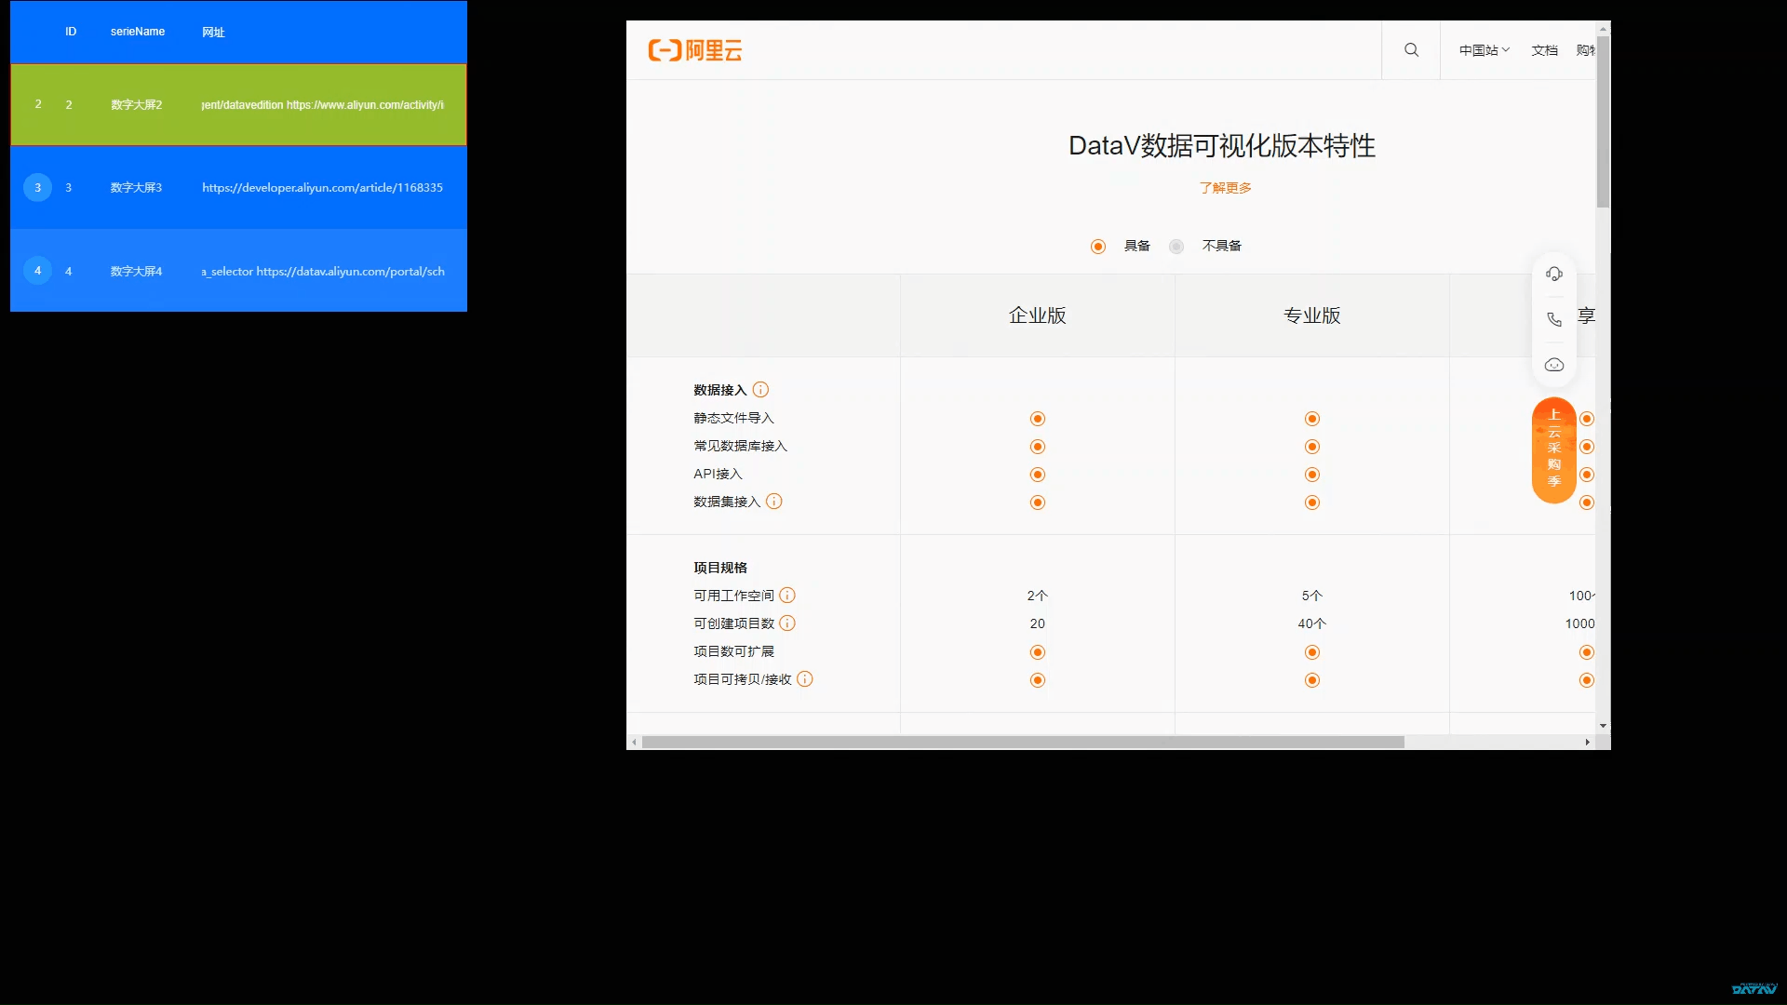Click 专业版 radio for API接入
Screen dimensions: 1787x1005
[1311, 475]
